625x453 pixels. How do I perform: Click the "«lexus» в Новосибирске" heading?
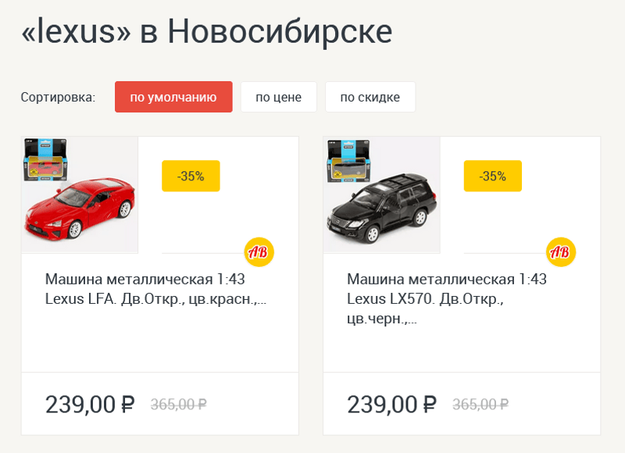coord(206,31)
